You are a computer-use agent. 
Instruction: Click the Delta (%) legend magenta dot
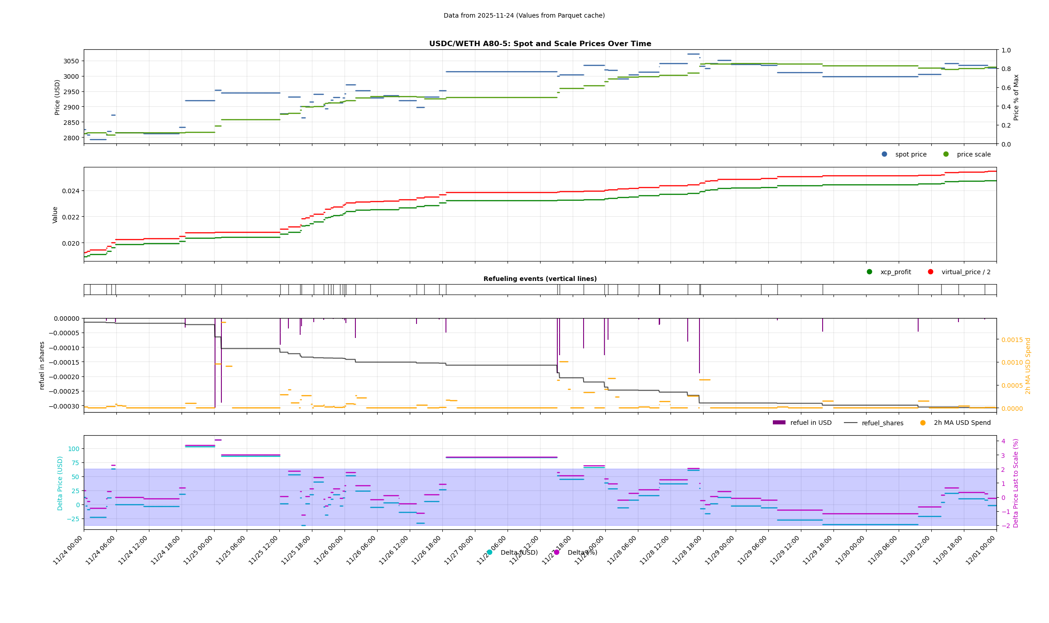click(556, 552)
